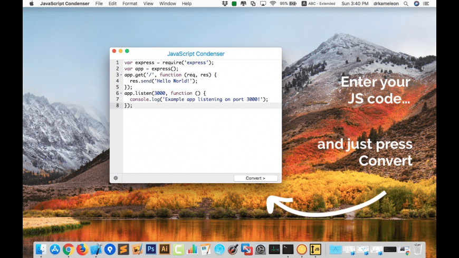The width and height of the screenshot is (459, 258).
Task: Launch Firefox from the Dock
Action: pos(82,249)
